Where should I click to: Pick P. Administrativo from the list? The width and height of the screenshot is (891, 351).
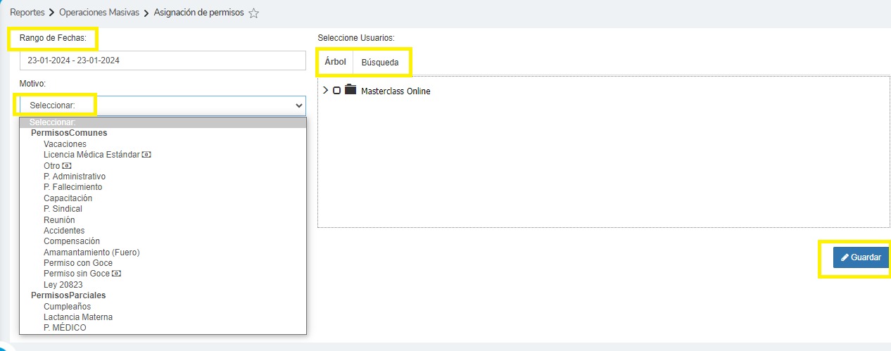click(74, 177)
